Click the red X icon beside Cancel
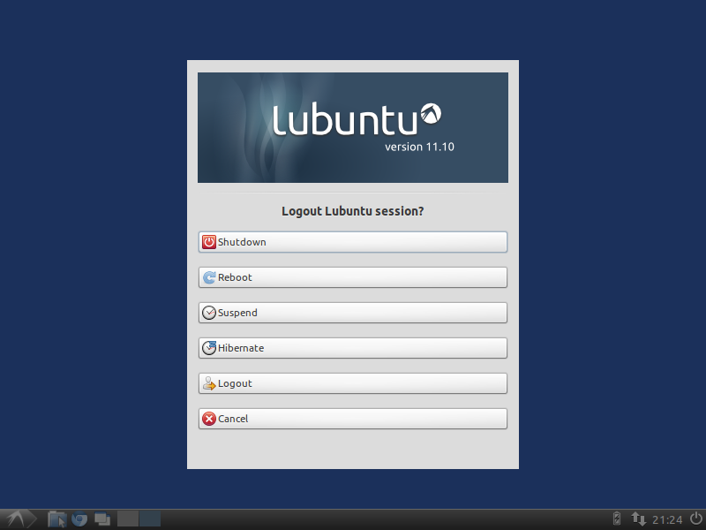 209,419
